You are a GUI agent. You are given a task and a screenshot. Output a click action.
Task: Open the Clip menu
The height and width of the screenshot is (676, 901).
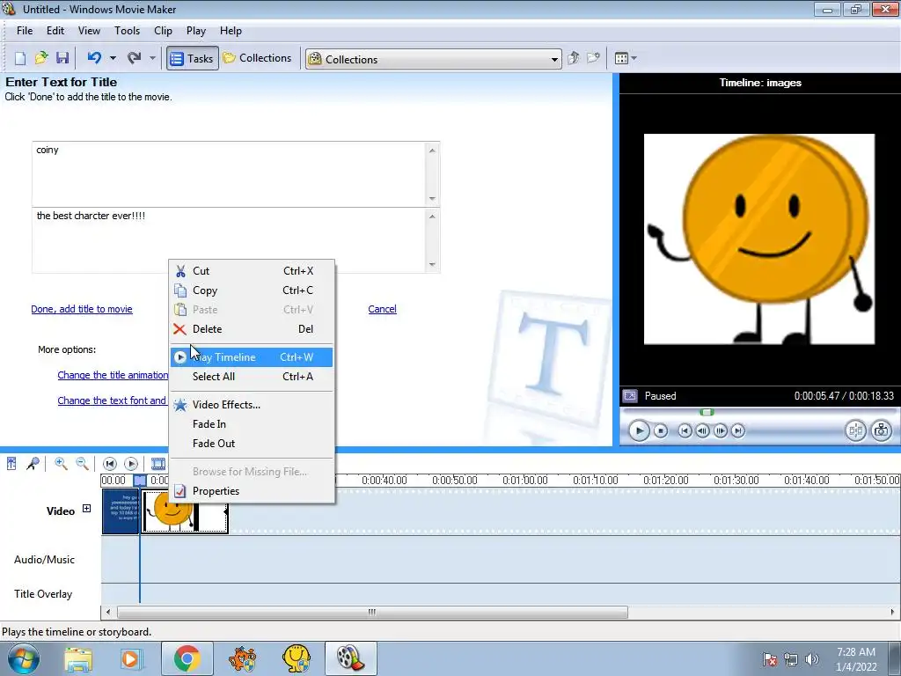[163, 31]
